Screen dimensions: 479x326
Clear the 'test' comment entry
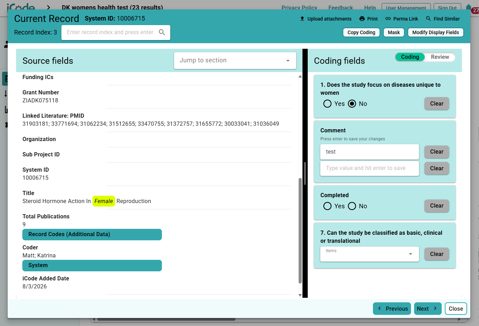click(436, 152)
